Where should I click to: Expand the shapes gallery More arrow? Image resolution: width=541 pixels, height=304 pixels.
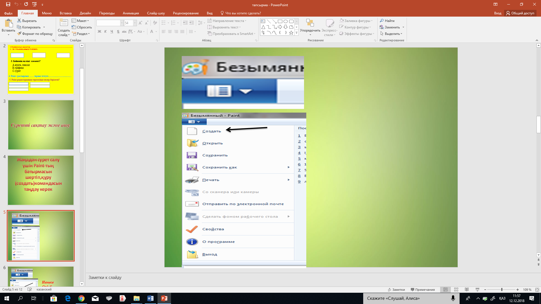(296, 33)
